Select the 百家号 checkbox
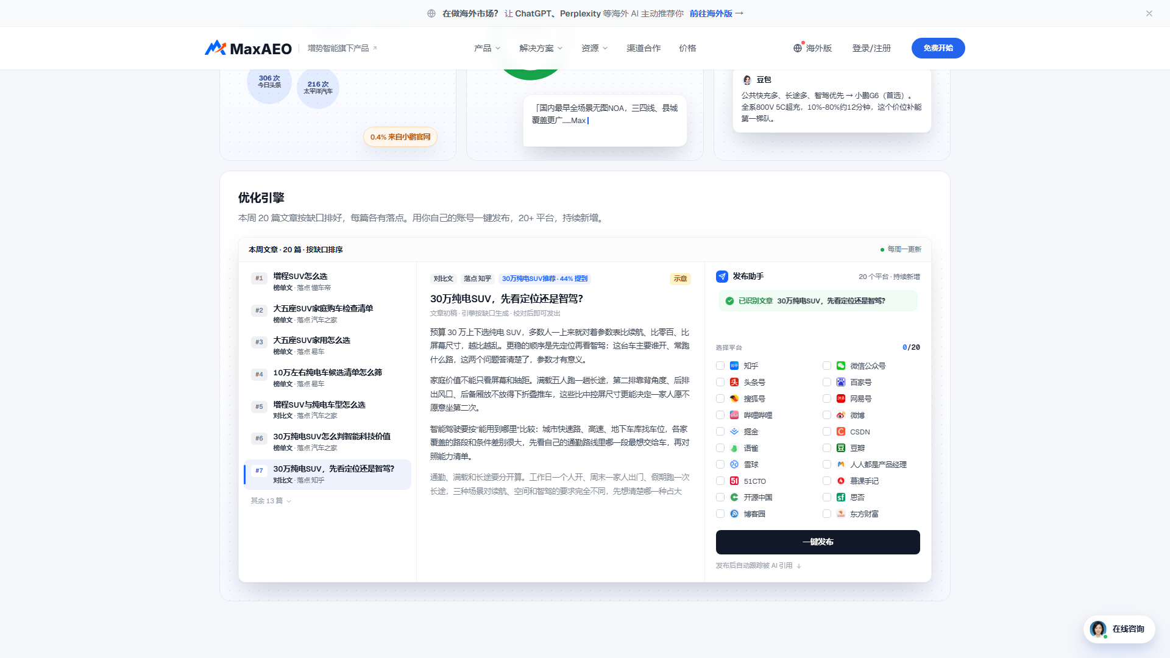Image resolution: width=1170 pixels, height=658 pixels. [827, 382]
